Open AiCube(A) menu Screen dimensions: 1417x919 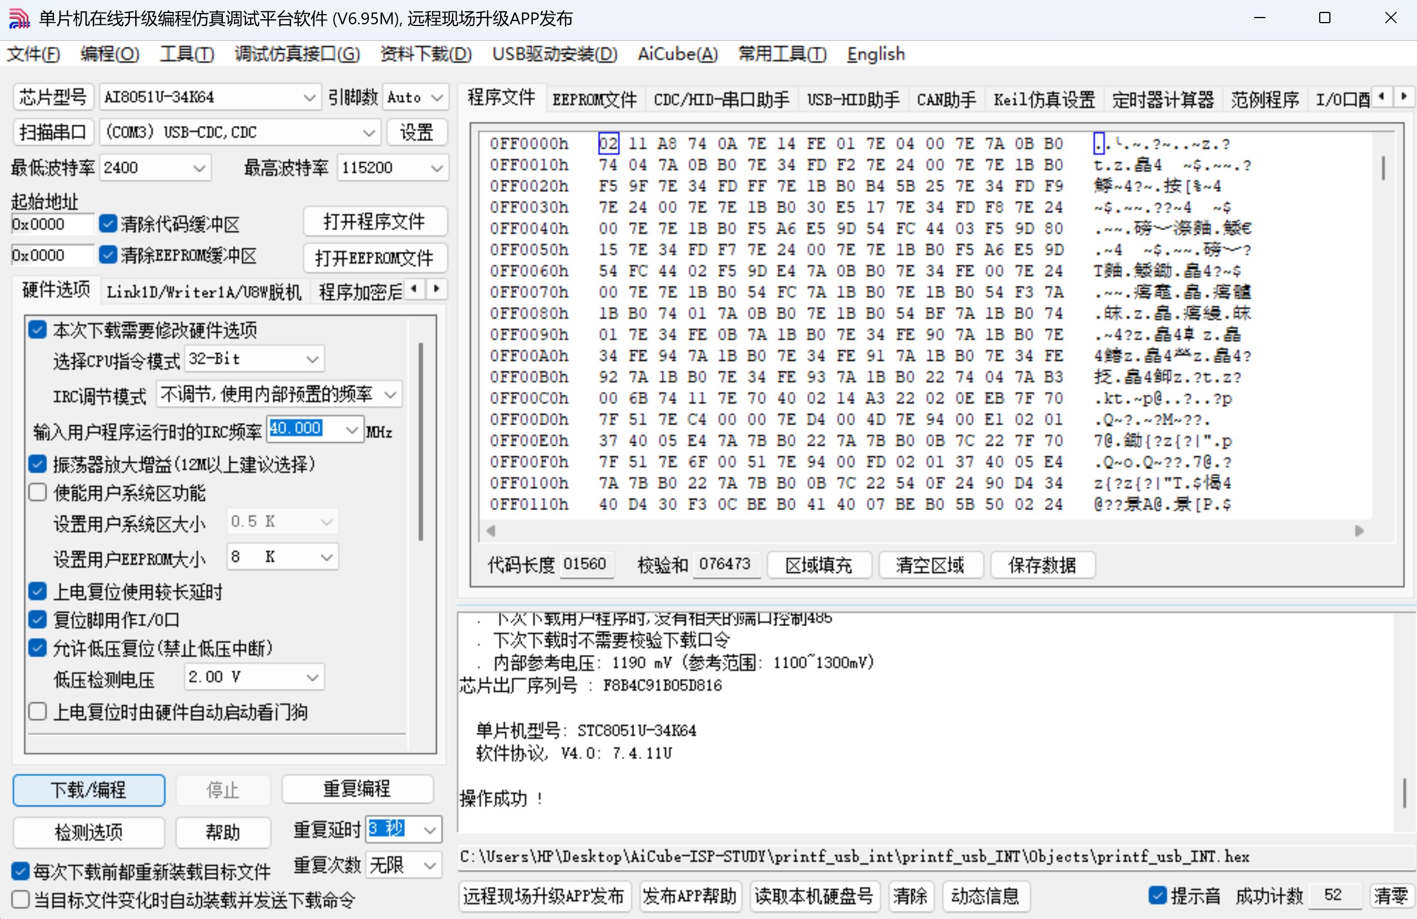pos(678,54)
